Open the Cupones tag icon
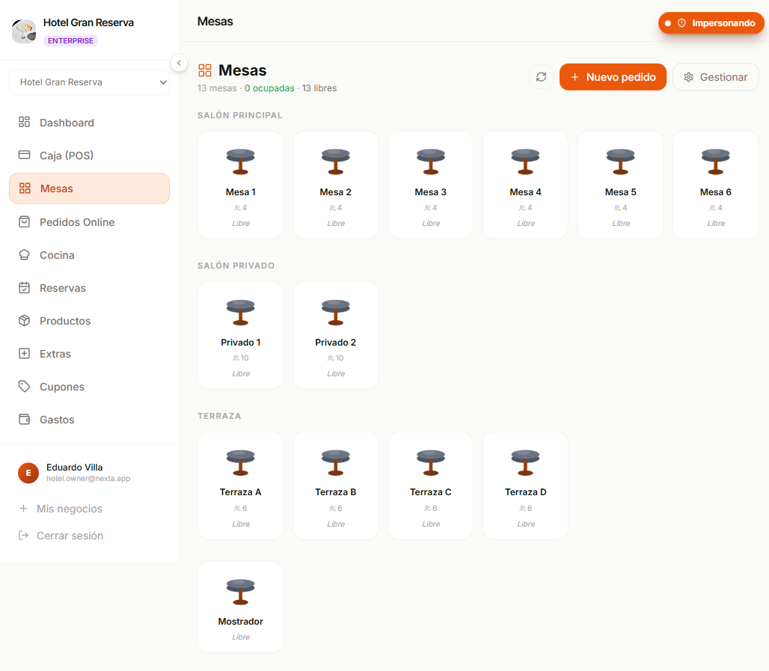769x671 pixels. click(24, 387)
